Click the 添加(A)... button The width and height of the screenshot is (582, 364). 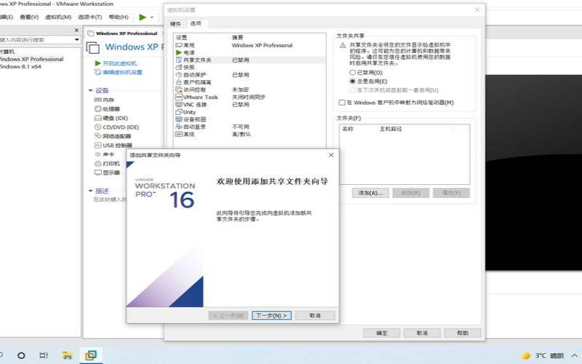370,193
